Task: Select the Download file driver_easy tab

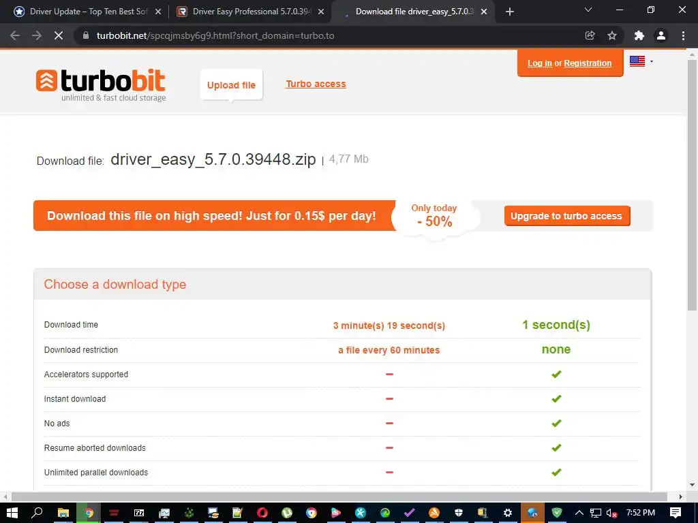Action: [x=414, y=12]
